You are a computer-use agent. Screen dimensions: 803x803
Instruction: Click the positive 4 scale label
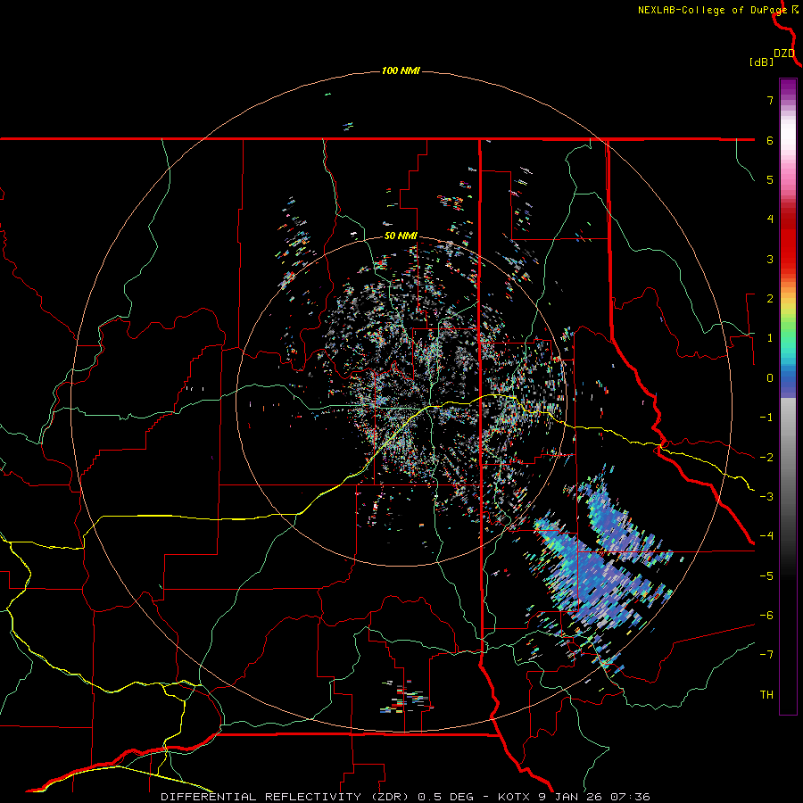[770, 219]
